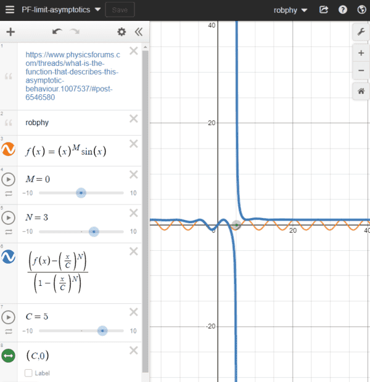Screen dimensions: 370x382
Task: Change the M slider loop mode
Action: [9, 193]
